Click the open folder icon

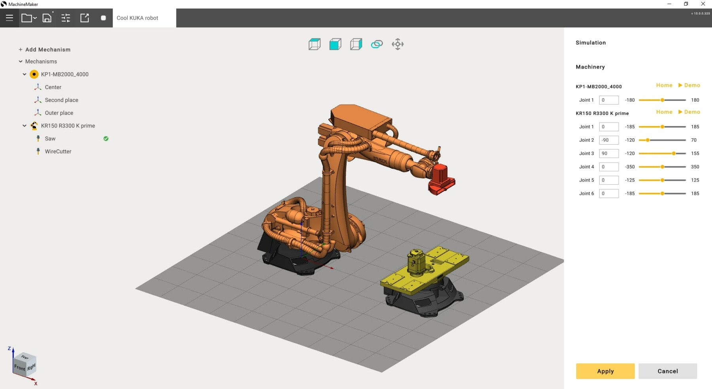(28, 18)
